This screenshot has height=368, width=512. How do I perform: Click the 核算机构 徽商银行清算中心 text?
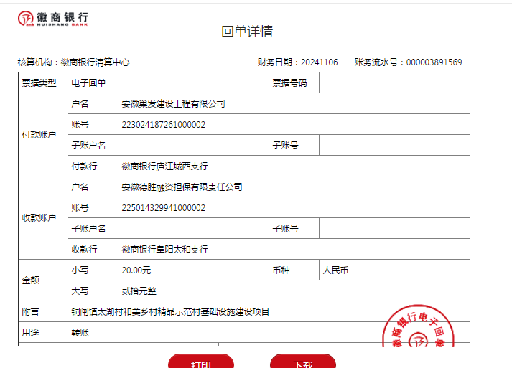click(x=73, y=62)
